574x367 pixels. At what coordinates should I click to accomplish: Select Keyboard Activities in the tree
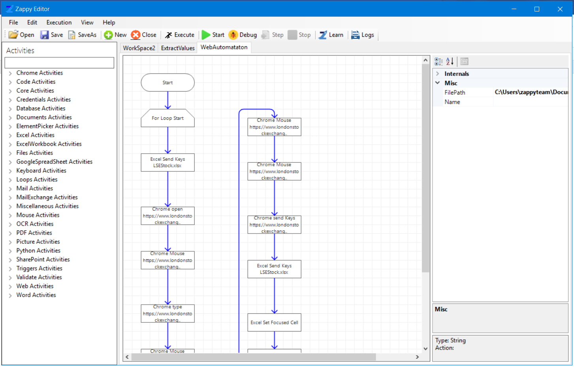click(41, 171)
